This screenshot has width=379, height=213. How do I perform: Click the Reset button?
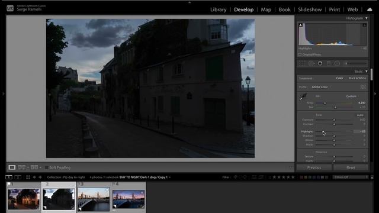click(x=351, y=167)
